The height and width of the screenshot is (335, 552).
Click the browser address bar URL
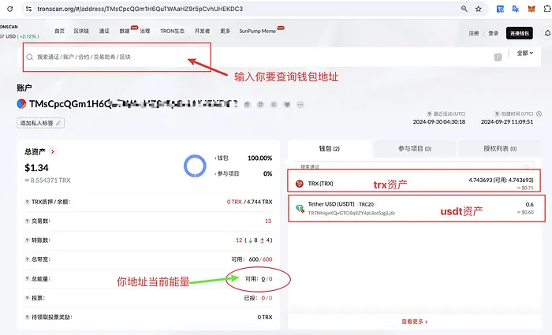[140, 9]
